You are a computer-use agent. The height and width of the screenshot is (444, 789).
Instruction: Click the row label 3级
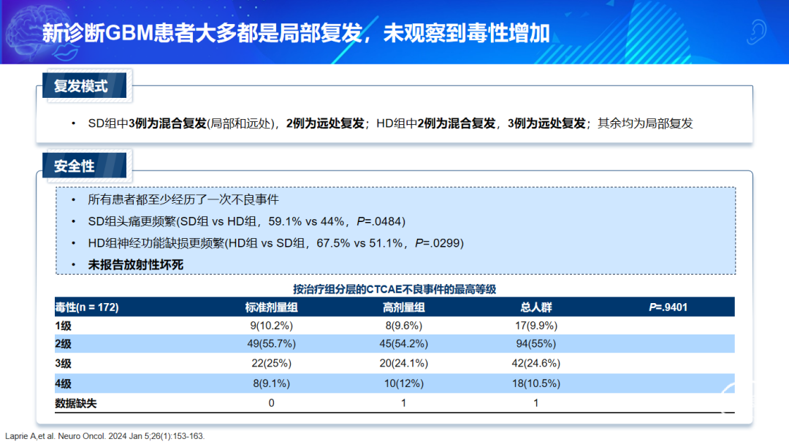point(64,363)
